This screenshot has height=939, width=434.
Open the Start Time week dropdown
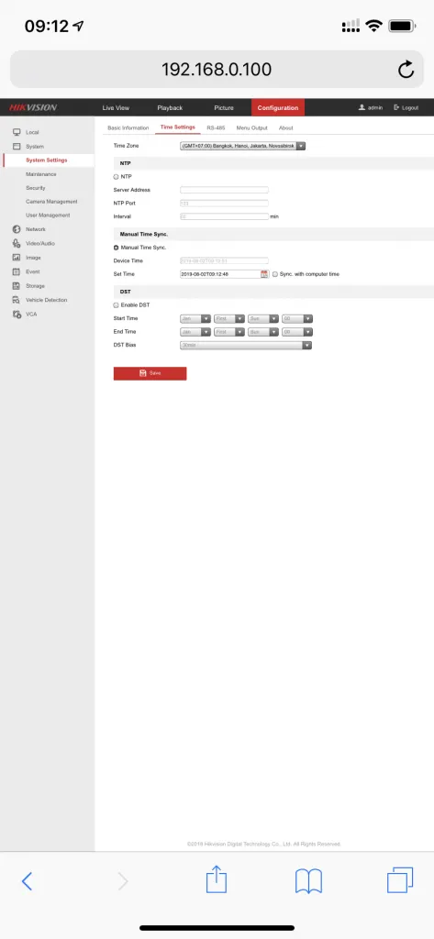click(229, 318)
